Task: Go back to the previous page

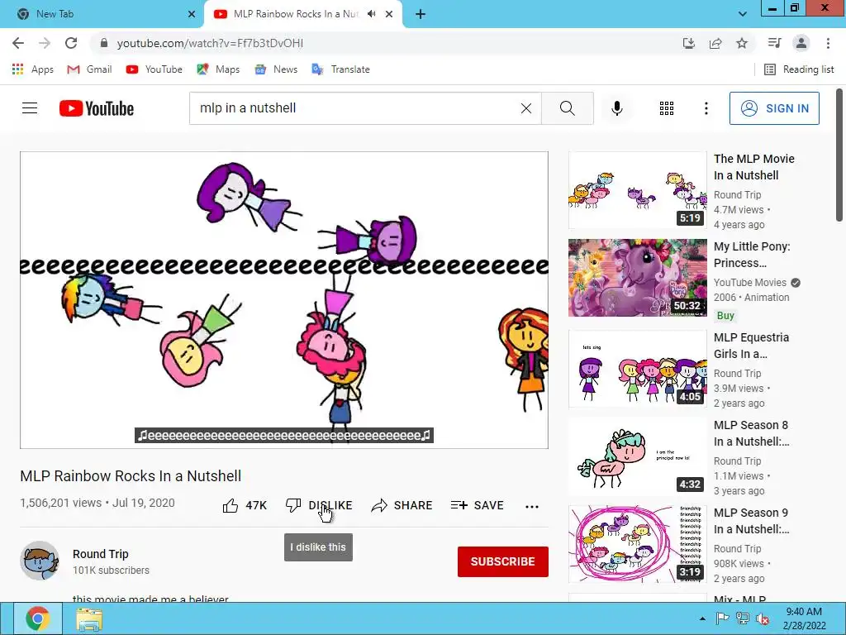Action: click(18, 43)
